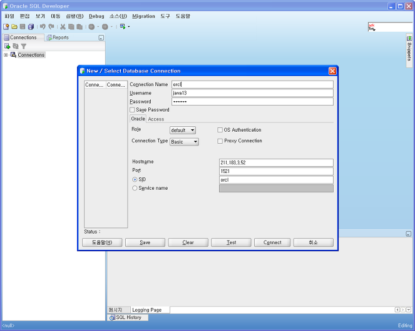
Task: Check the OS Authentication box
Action: 220,130
